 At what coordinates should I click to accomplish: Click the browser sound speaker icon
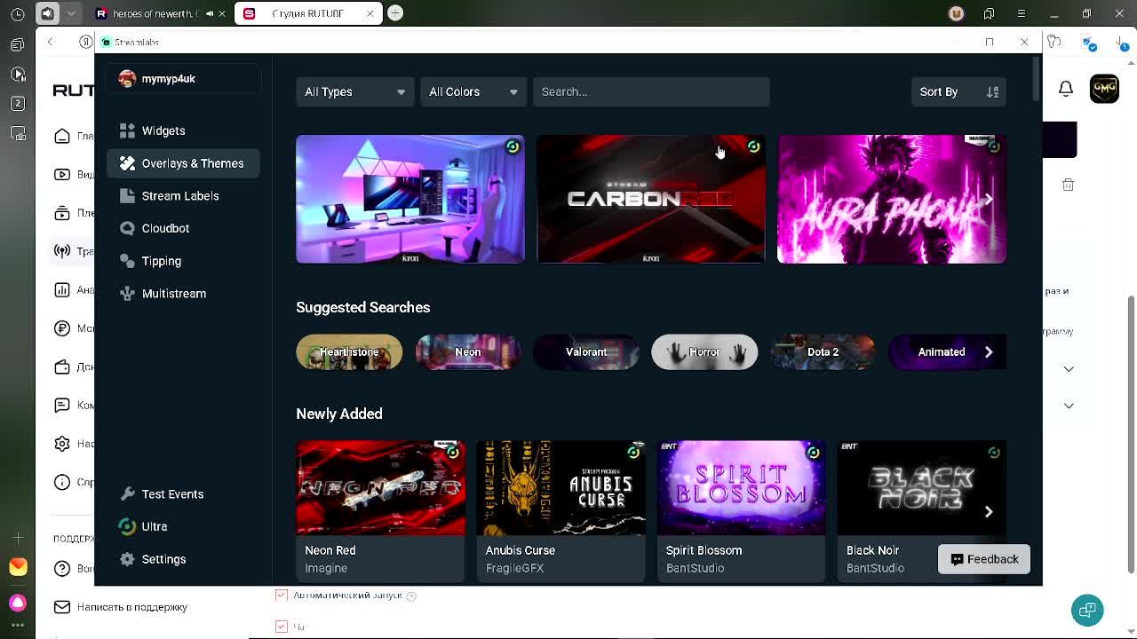pos(47,13)
